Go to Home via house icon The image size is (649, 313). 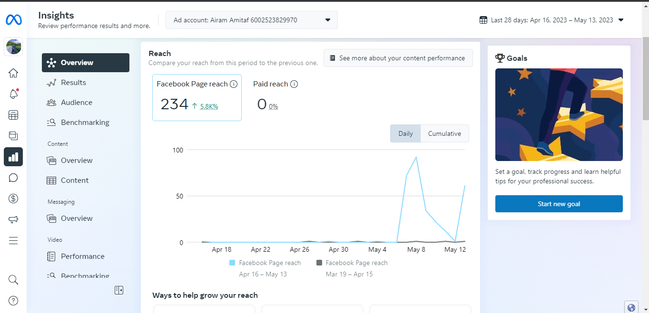[13, 73]
